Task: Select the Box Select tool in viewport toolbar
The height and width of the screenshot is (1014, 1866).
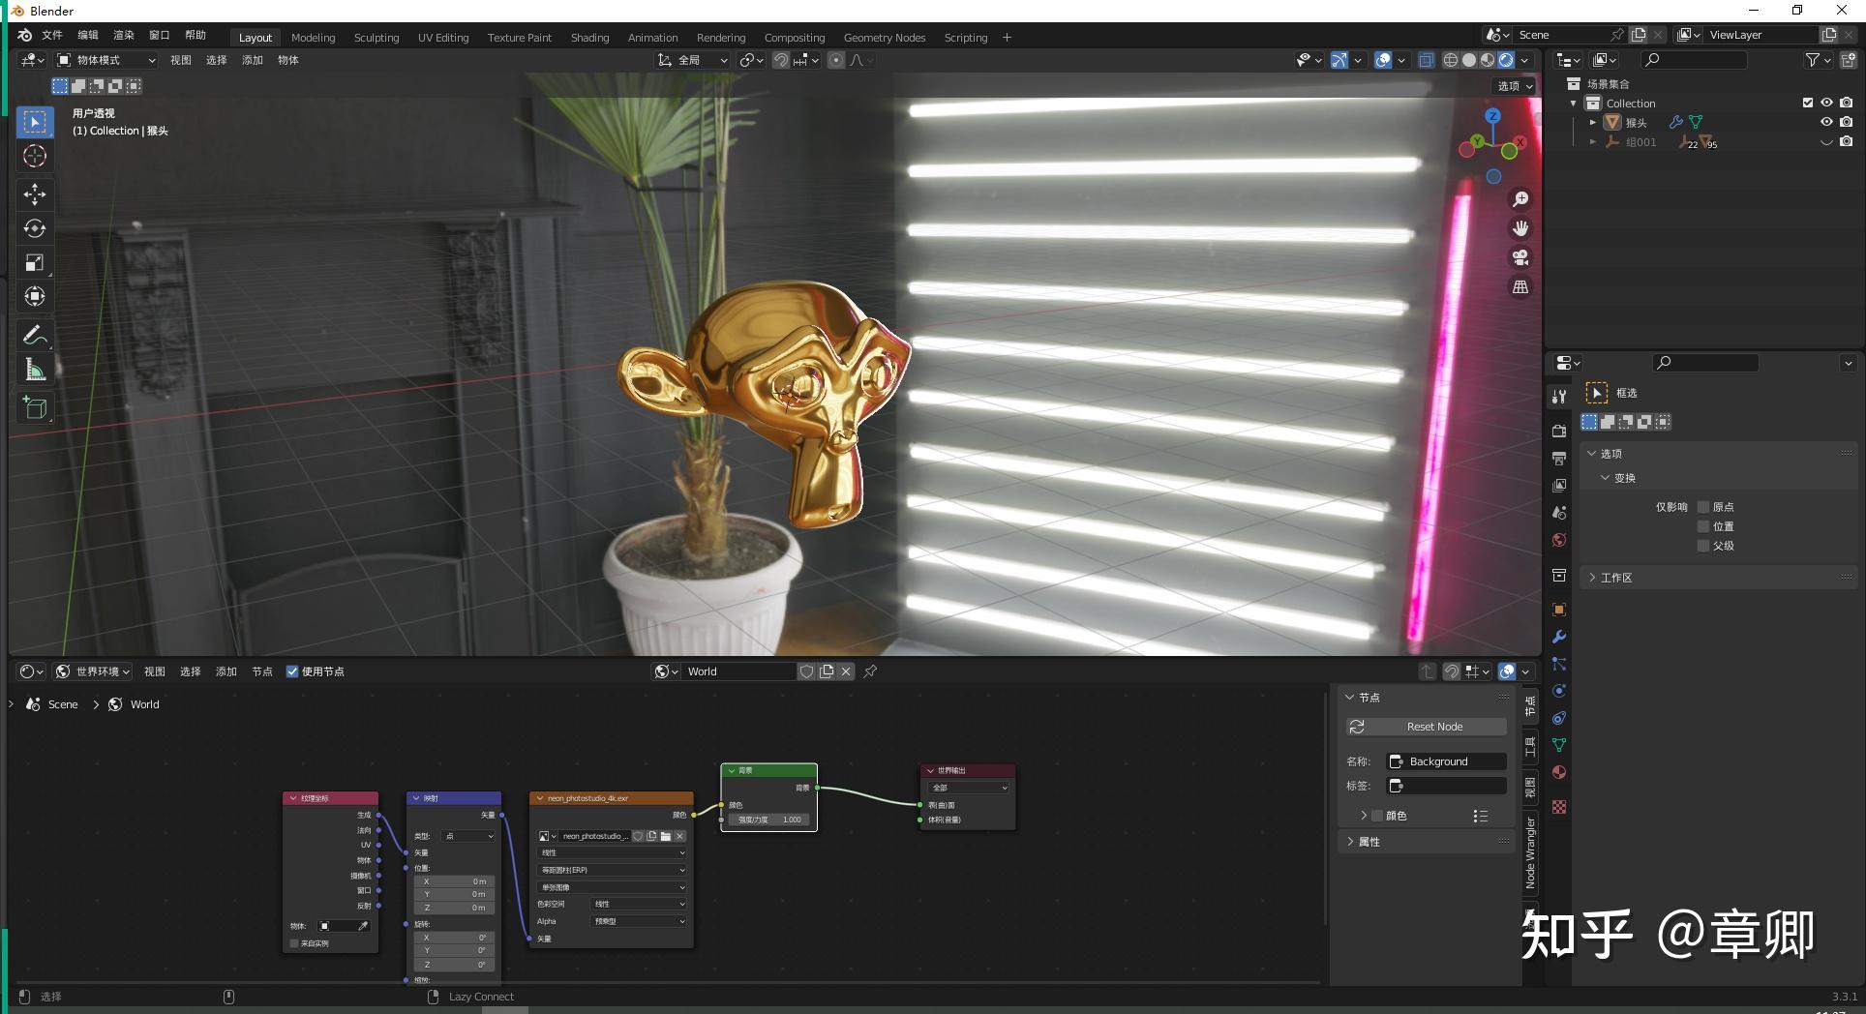Action: click(35, 122)
